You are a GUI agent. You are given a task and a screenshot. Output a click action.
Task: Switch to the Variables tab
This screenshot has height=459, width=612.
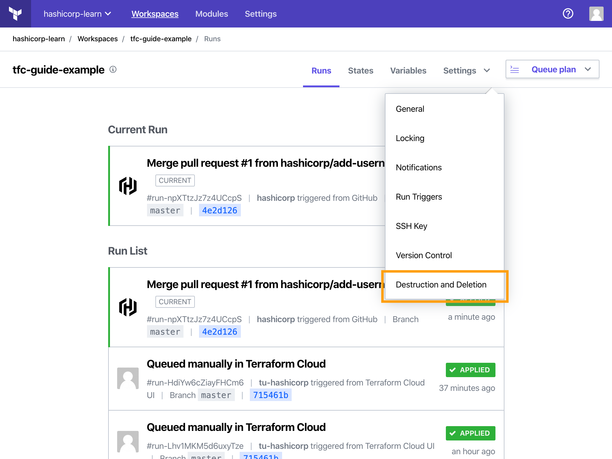[x=408, y=71]
